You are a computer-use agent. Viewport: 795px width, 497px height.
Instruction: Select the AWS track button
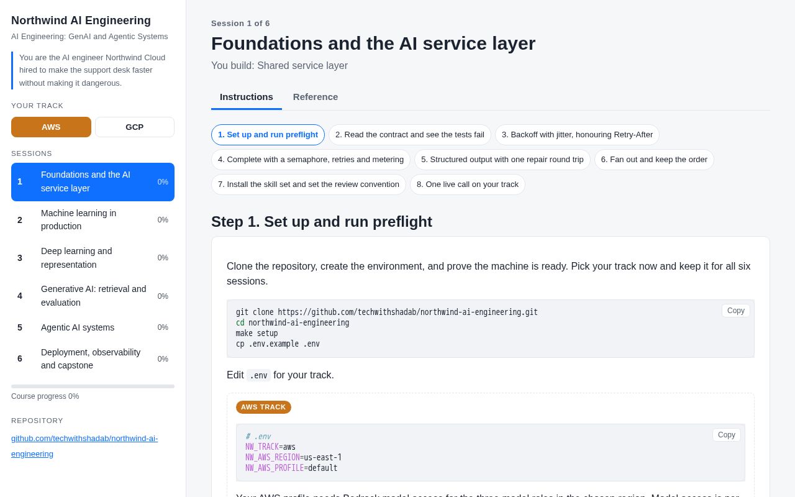coord(51,127)
